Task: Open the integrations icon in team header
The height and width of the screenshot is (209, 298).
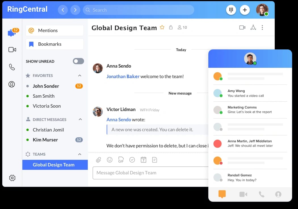Action: tap(253, 28)
